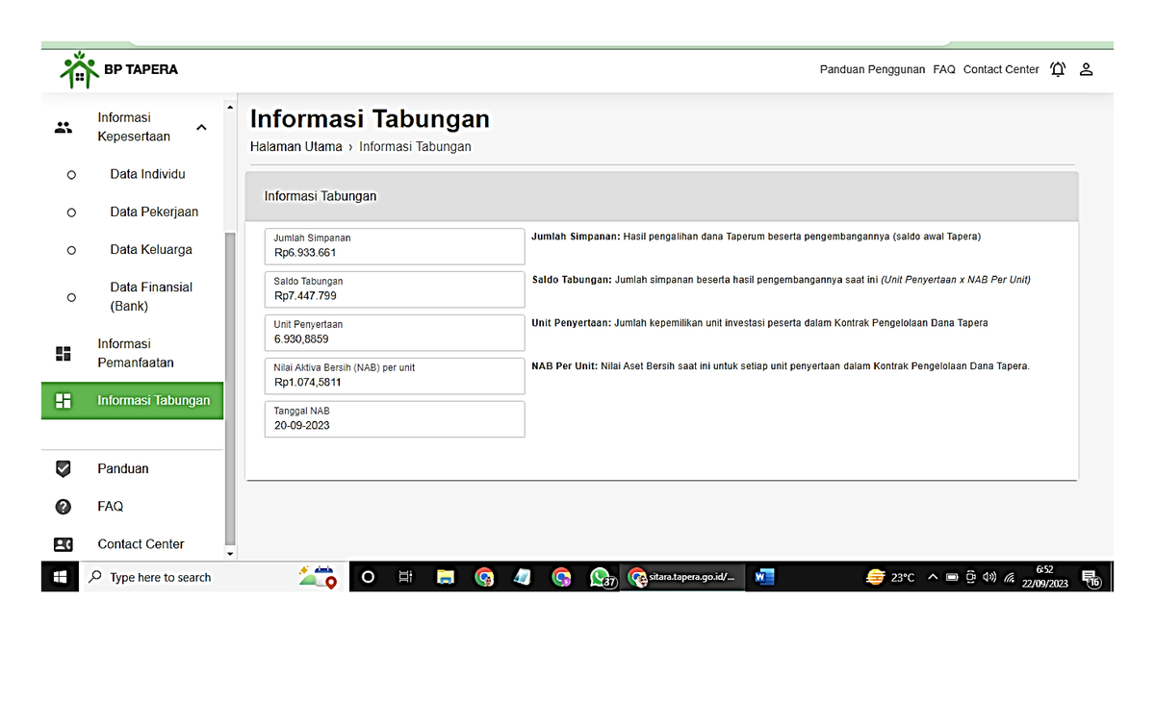Click the Informasi Pemanfaatan grid icon
Screen dimensions: 1155x701
[64, 353]
